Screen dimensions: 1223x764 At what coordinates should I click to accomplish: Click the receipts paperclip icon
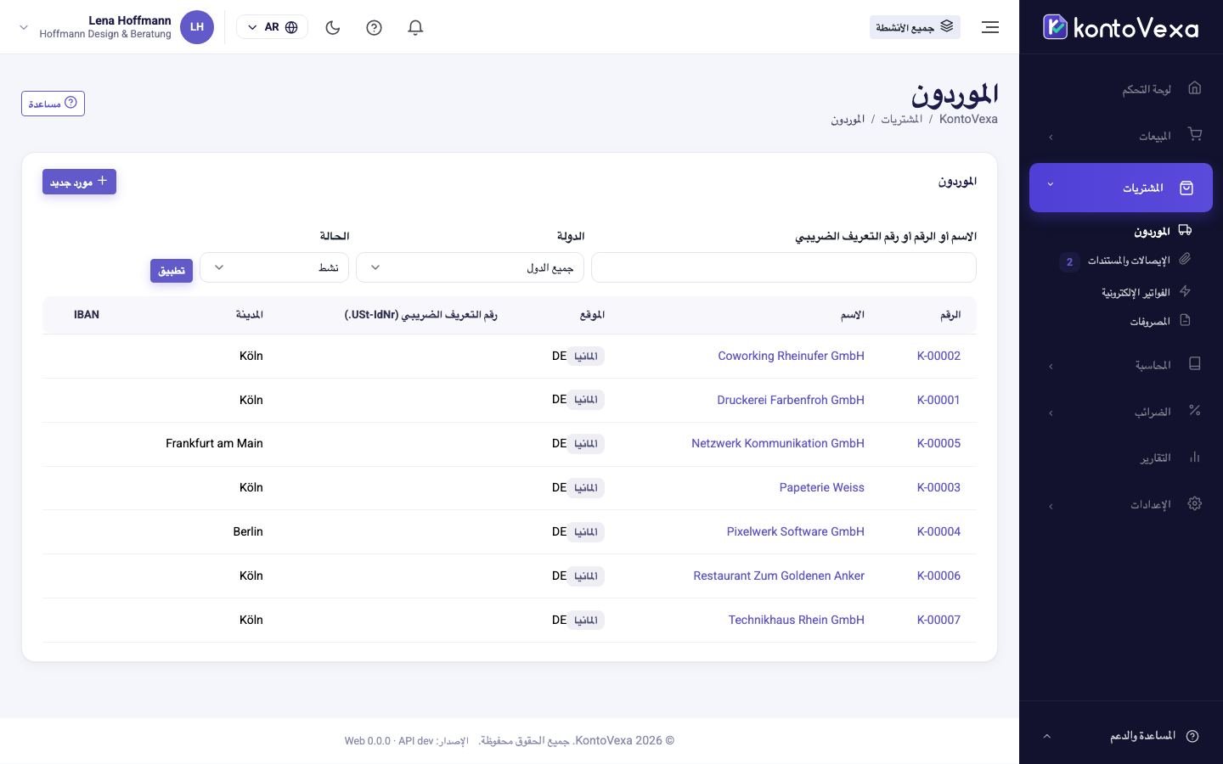pos(1186,259)
